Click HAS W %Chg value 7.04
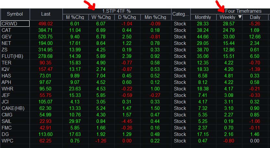The image size is (270, 148). click(x=101, y=76)
